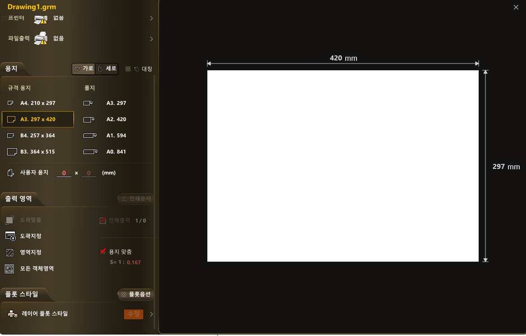The height and width of the screenshot is (336, 526).
Task: Click the A2 roll paper icon
Action: 88,119
